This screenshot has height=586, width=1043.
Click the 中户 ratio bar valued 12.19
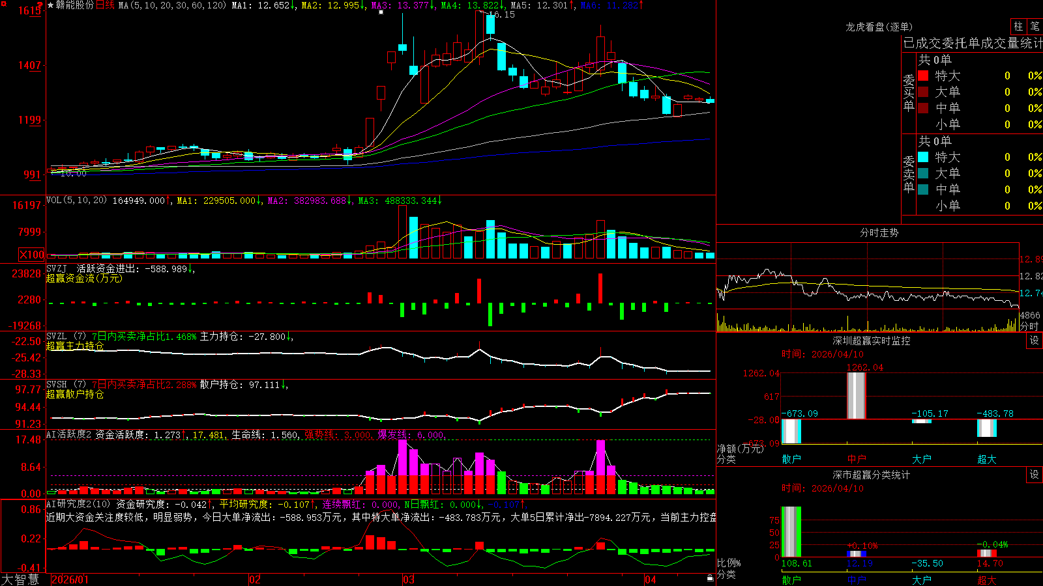pyautogui.click(x=857, y=553)
